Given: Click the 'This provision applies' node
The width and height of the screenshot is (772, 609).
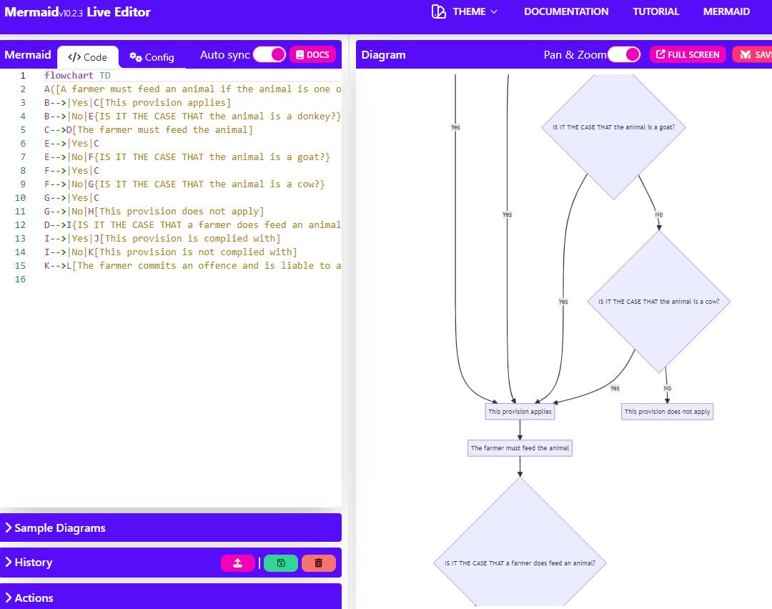Looking at the screenshot, I should (520, 412).
